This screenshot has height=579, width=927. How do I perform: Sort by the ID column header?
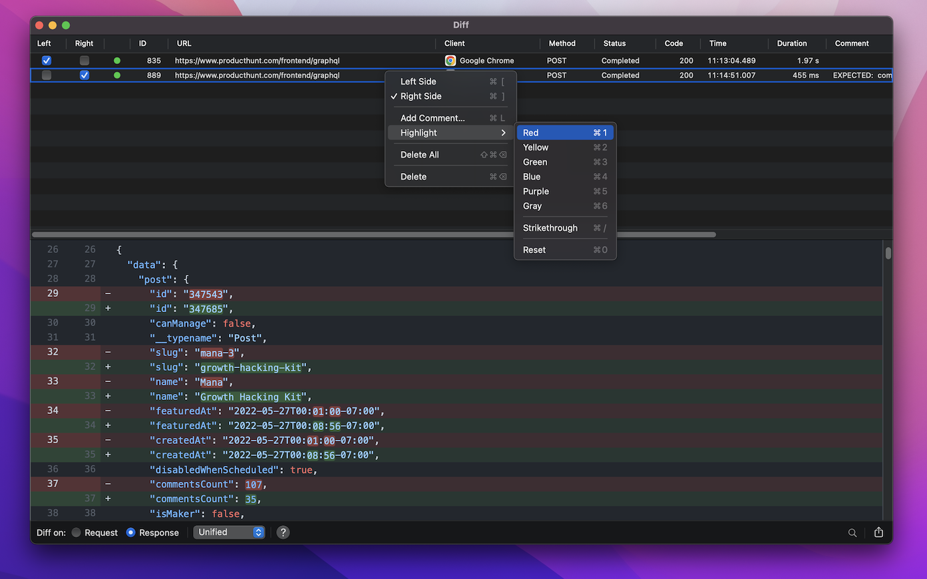pyautogui.click(x=142, y=43)
